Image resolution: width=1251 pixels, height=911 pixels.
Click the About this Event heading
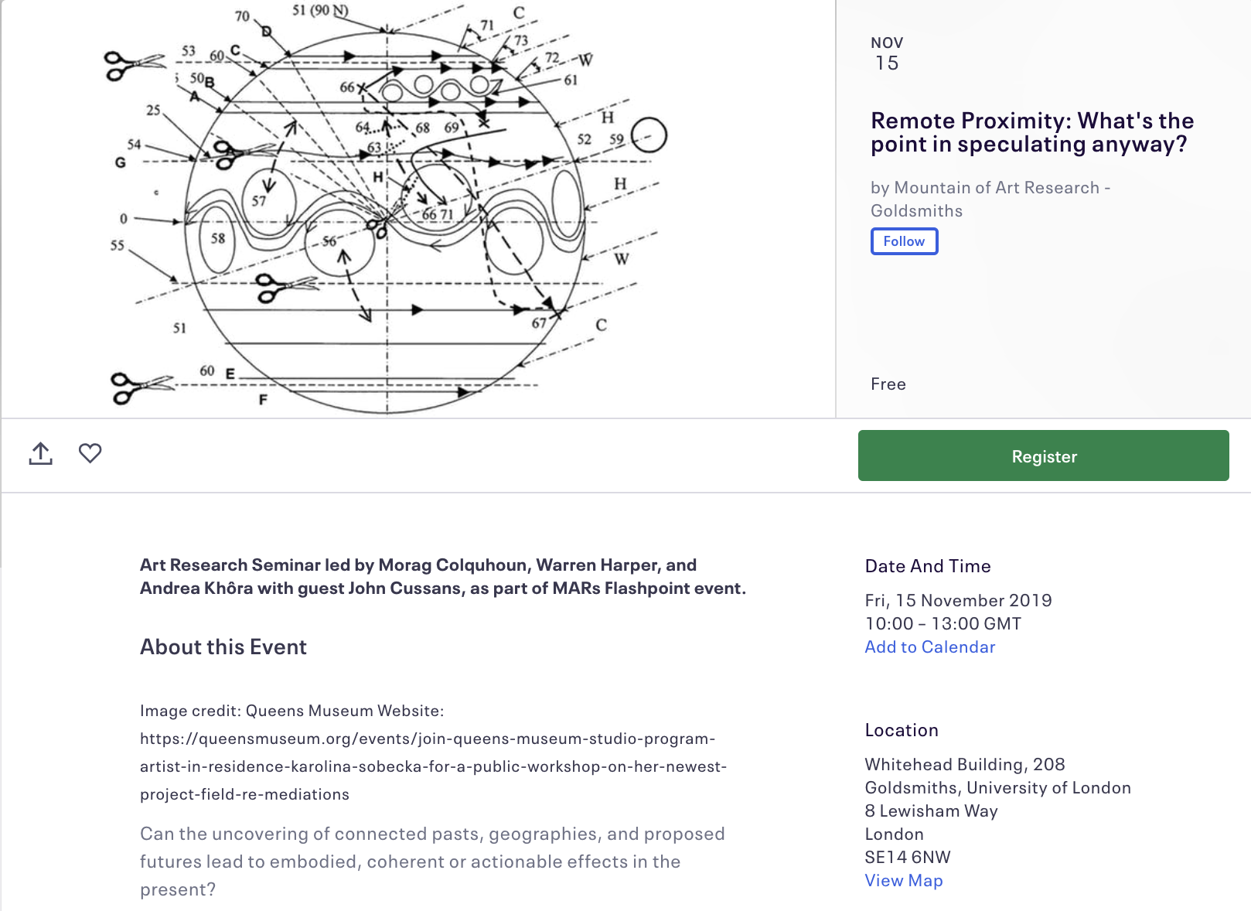coord(223,647)
